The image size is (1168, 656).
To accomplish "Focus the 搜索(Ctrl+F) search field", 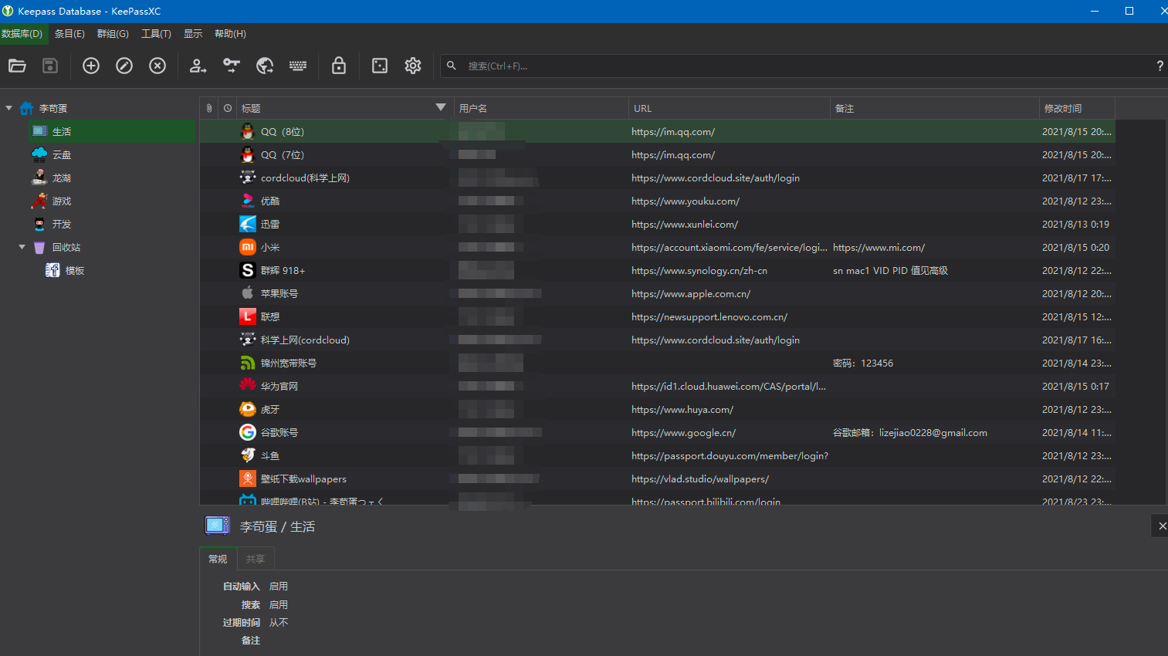I will (803, 66).
